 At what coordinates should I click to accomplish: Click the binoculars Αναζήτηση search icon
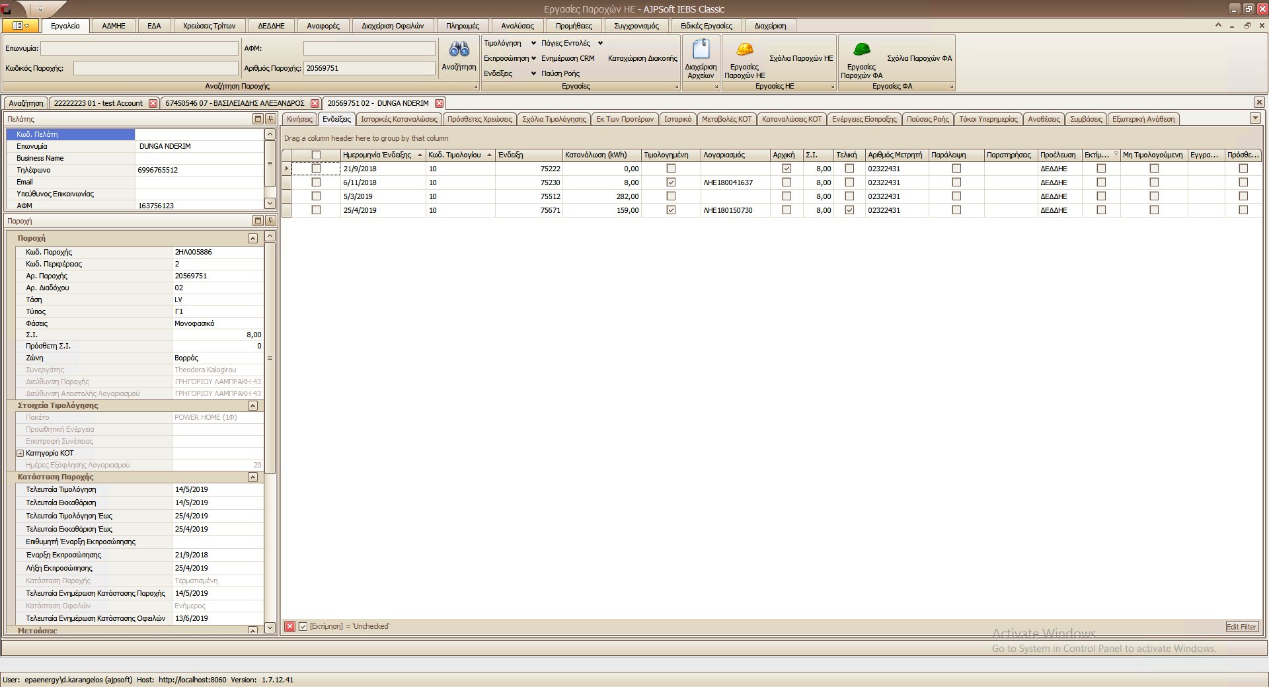click(x=459, y=50)
